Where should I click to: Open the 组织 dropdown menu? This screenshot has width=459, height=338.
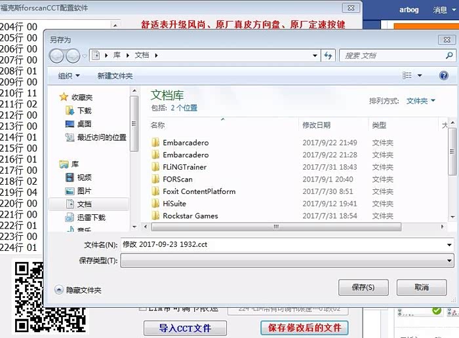(69, 76)
